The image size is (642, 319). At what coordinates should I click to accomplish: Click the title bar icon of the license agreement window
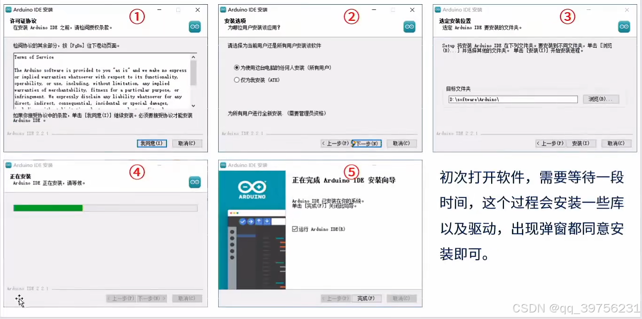(8, 9)
